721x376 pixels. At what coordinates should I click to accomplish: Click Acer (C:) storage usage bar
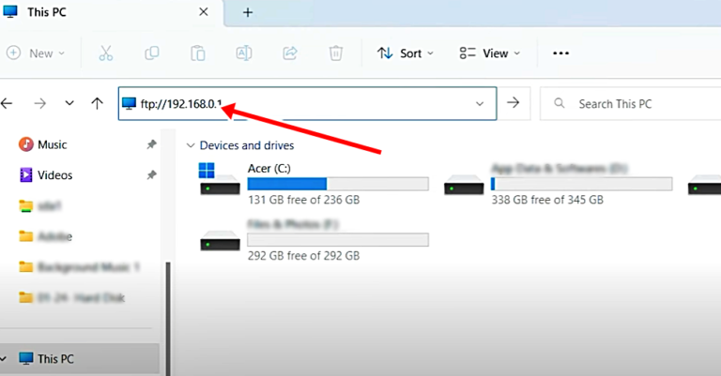(x=338, y=184)
